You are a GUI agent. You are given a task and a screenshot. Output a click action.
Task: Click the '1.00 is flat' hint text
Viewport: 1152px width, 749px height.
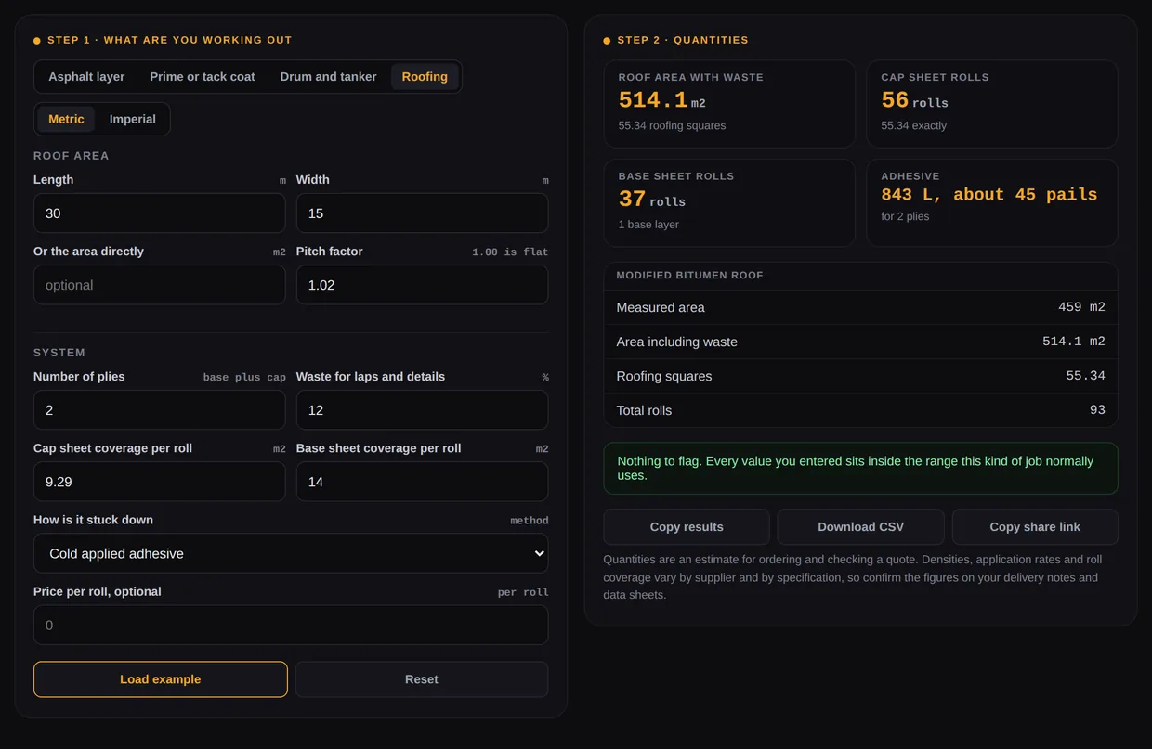(x=510, y=252)
